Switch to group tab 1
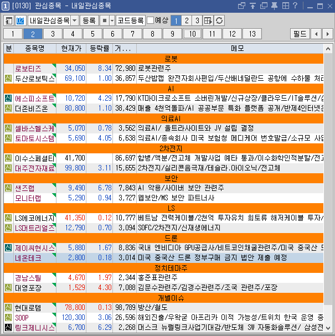 click(x=13, y=34)
